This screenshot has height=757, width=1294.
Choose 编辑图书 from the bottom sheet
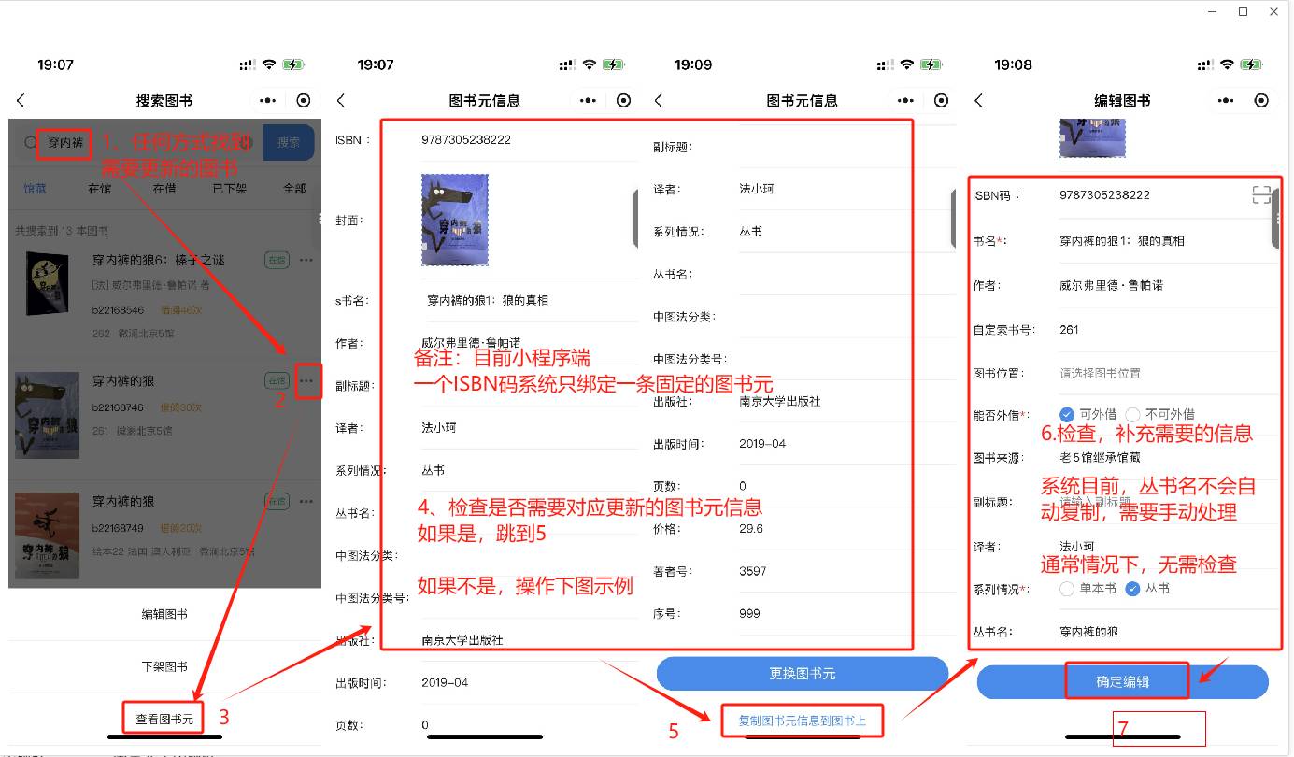(x=164, y=614)
